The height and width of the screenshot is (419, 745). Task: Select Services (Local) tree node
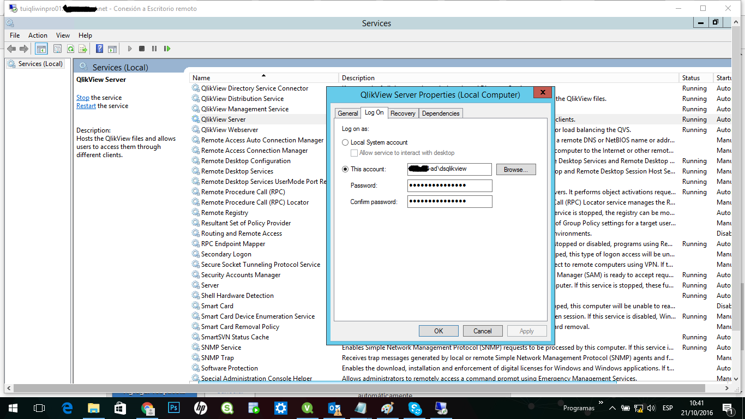(35, 64)
